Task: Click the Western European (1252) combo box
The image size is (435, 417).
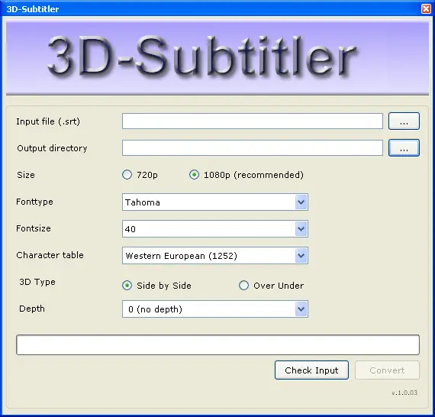Action: (215, 255)
